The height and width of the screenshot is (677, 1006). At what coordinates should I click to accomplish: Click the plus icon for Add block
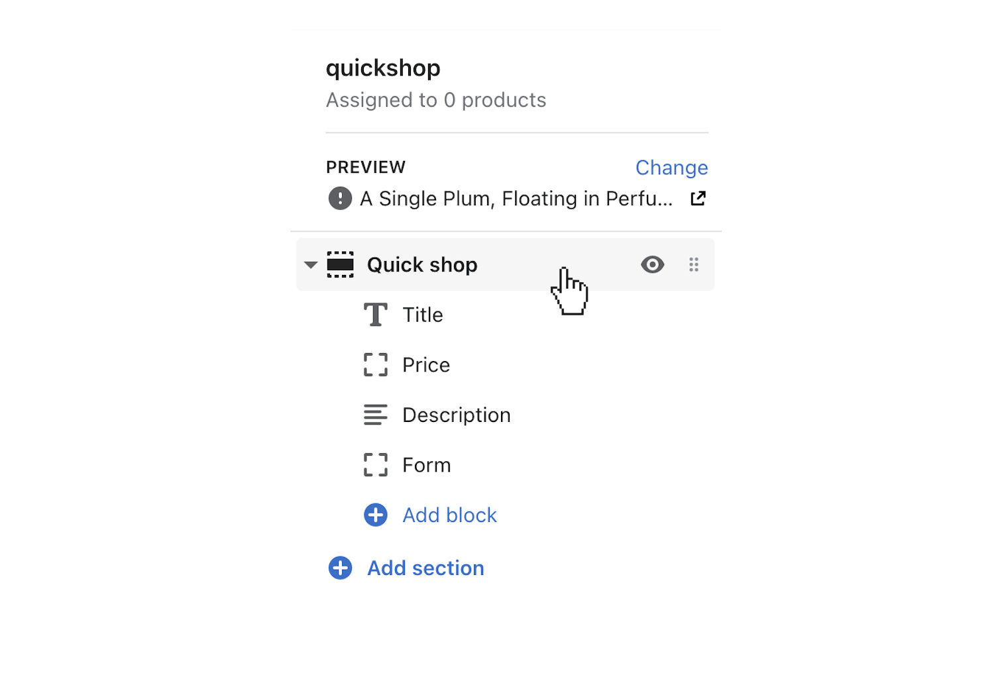(x=375, y=515)
